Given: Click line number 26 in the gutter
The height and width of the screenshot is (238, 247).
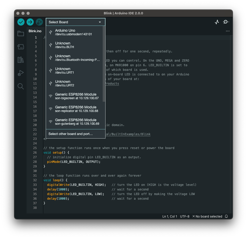Looking at the screenshot, I should pos(35,153).
